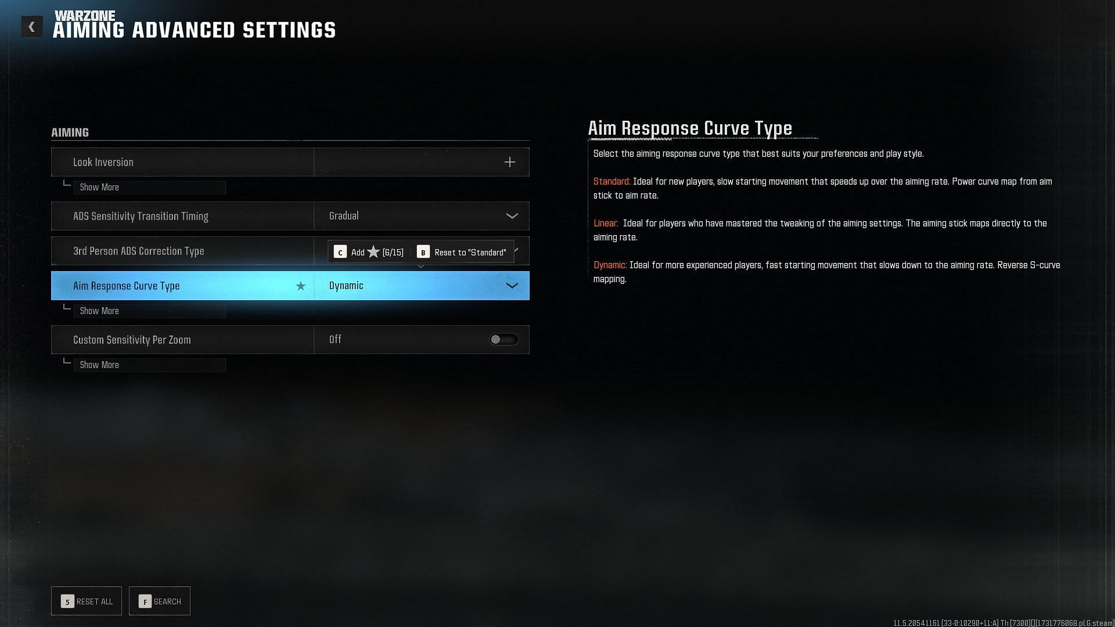Screen dimensions: 1115x627
Task: Disable Custom Sensitivity Per Zoom off toggle
Action: click(x=503, y=339)
